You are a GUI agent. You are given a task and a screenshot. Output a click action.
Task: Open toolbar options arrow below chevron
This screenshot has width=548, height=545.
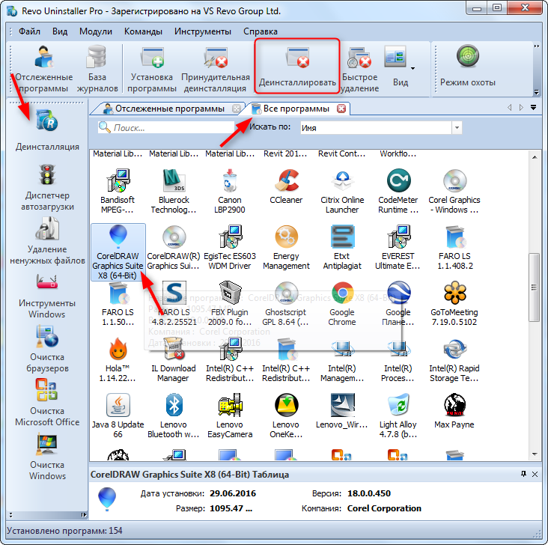pos(537,92)
